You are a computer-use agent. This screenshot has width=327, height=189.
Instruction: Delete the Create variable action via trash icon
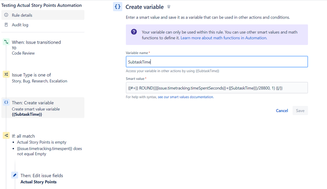pos(169,7)
